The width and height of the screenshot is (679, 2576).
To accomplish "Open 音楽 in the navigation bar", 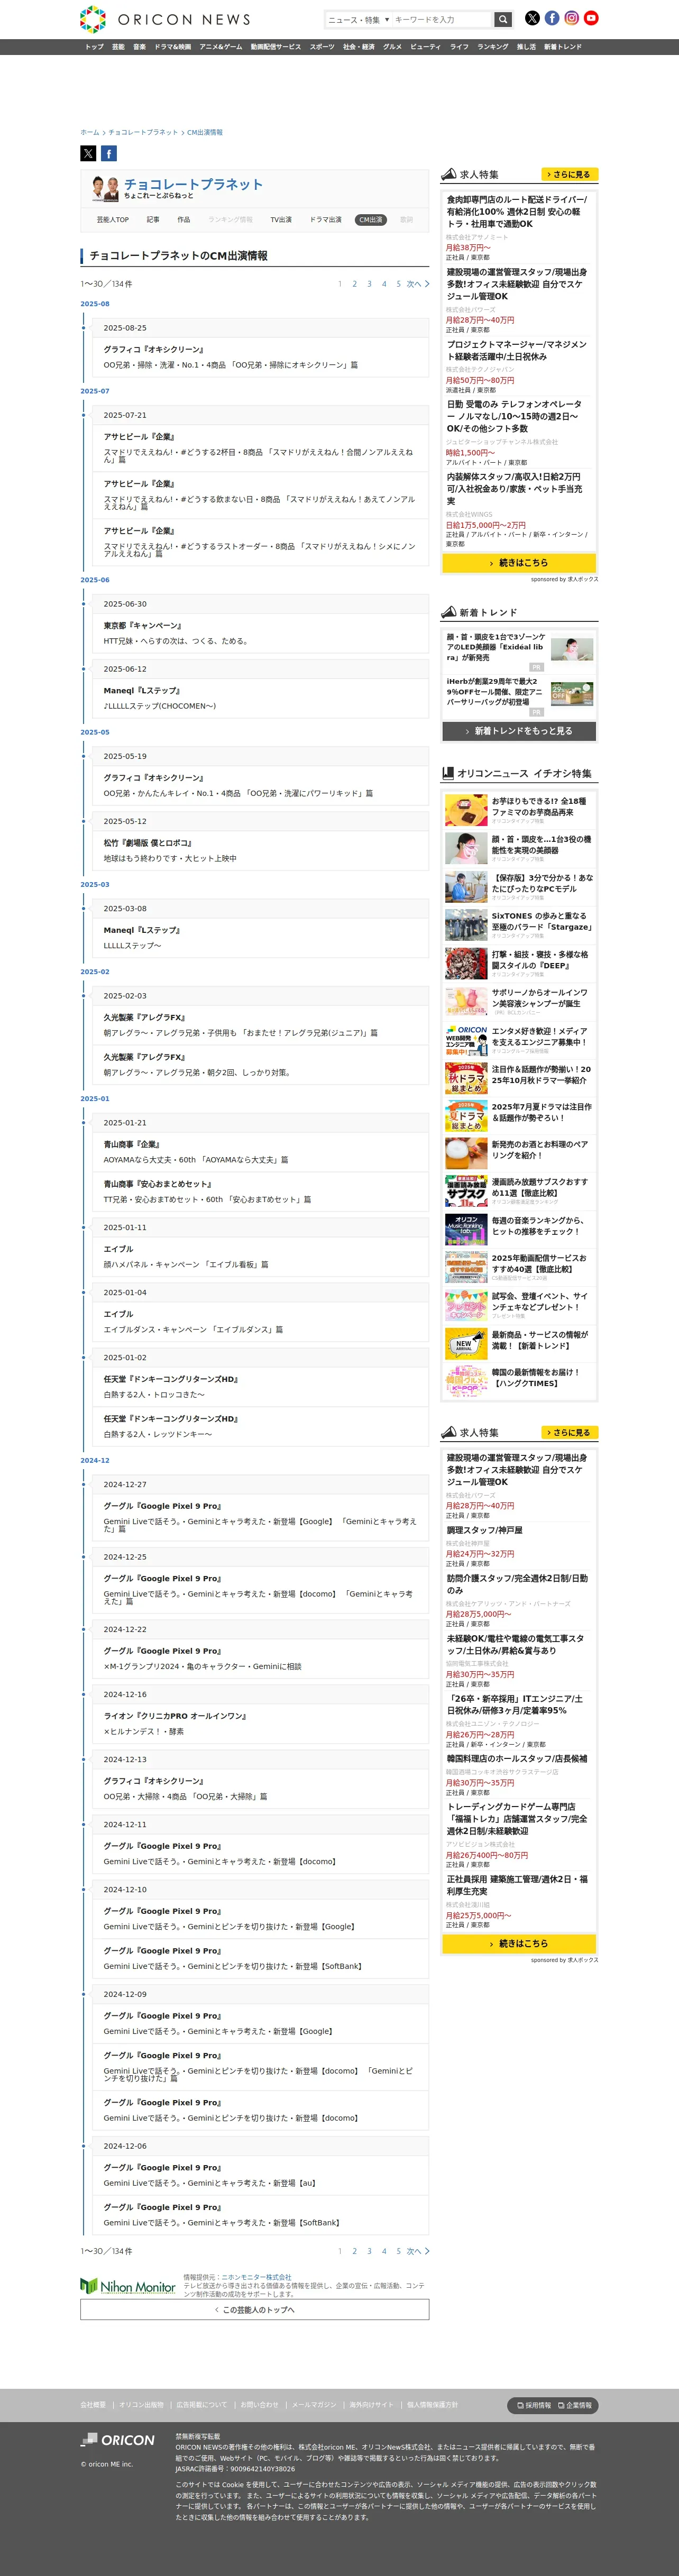I will pos(139,47).
